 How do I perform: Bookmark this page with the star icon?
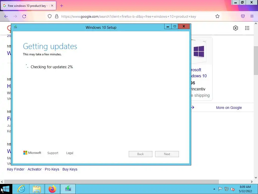[217, 16]
